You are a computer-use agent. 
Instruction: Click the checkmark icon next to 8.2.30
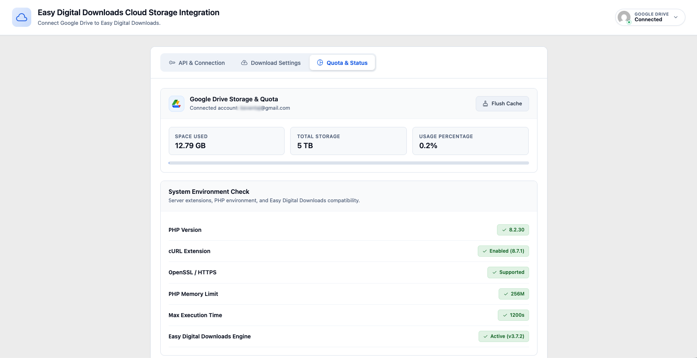[x=504, y=230]
